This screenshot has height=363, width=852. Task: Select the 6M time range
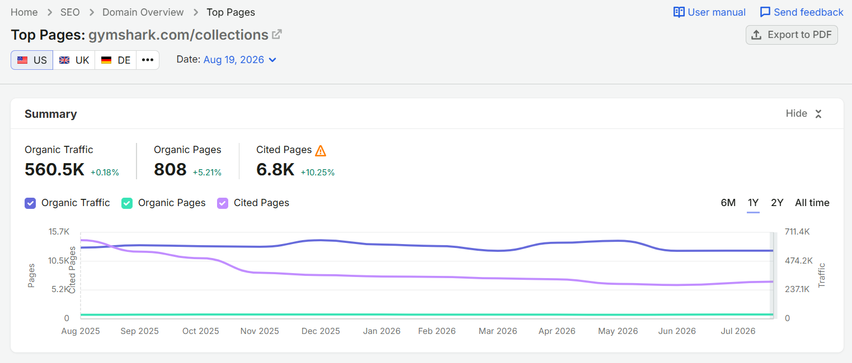coord(728,203)
